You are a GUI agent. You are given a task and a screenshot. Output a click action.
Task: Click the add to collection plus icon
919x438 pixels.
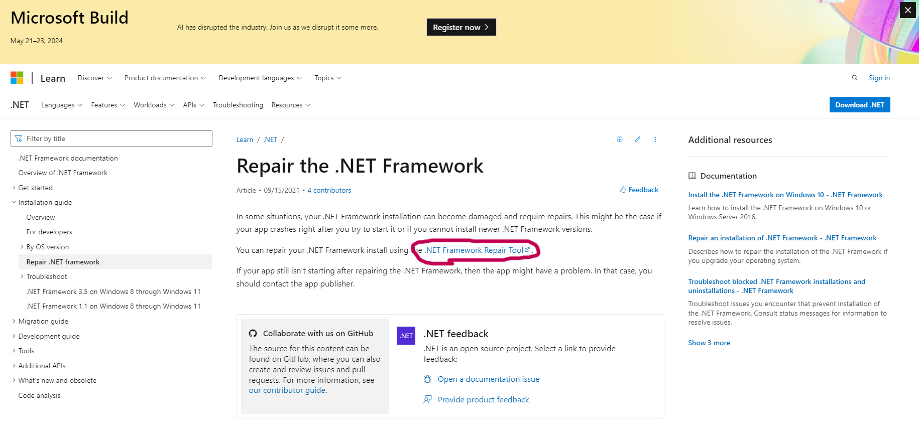(619, 139)
